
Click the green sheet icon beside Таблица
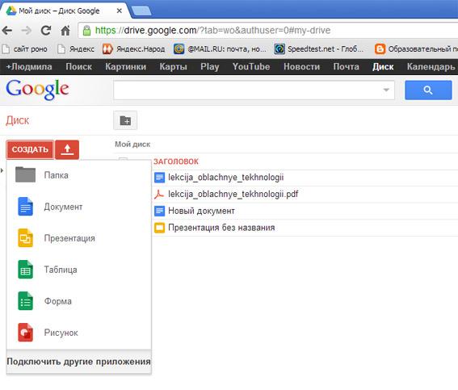[x=25, y=270]
